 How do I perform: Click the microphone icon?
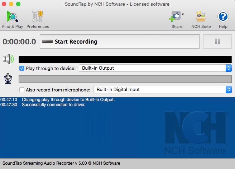pyautogui.click(x=8, y=79)
